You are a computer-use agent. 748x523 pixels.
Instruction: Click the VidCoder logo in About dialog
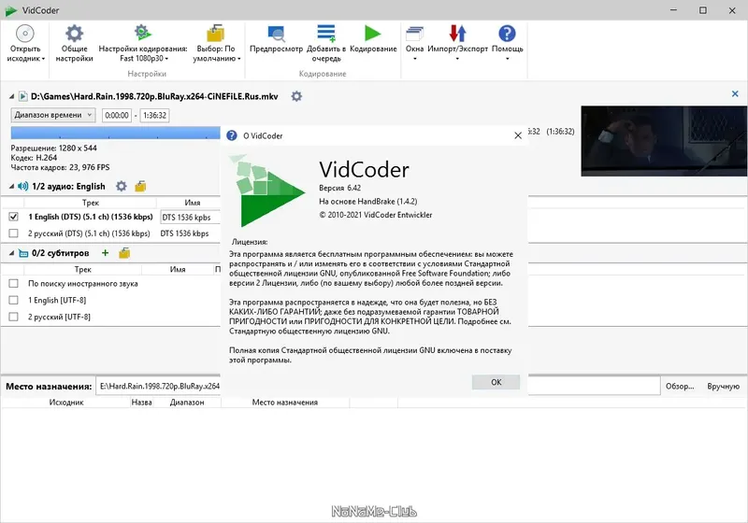point(266,191)
